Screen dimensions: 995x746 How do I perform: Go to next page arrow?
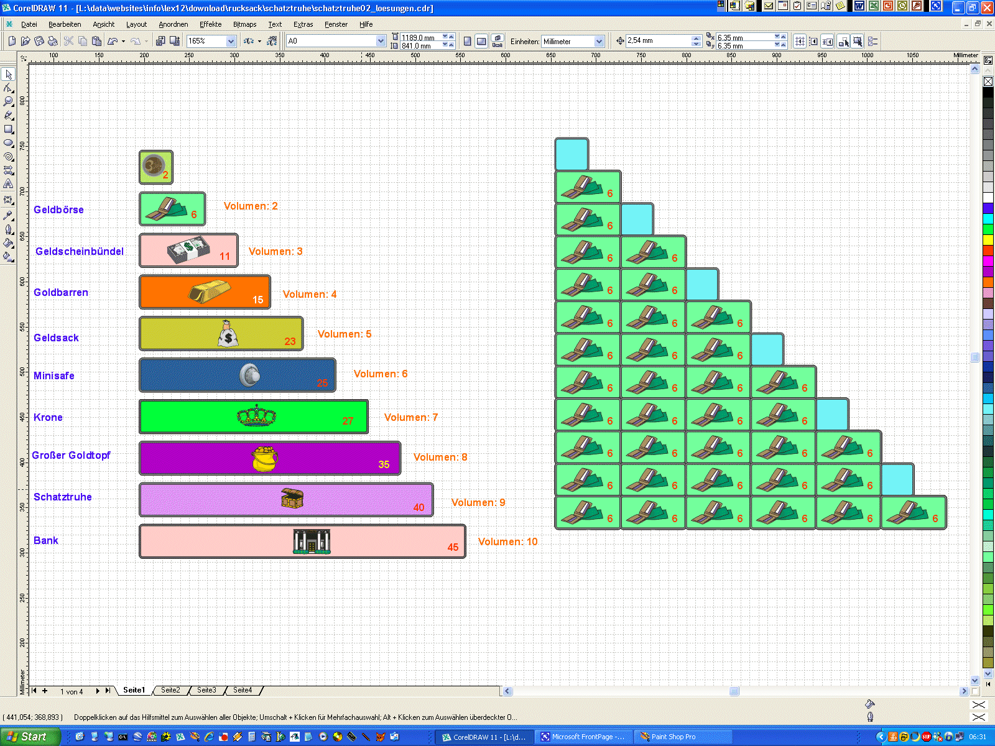tap(98, 691)
